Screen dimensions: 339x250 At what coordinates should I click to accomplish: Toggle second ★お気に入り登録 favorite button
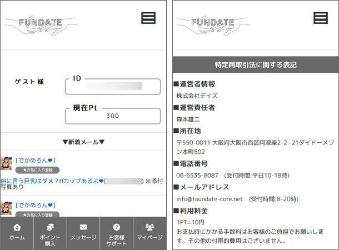tap(37, 214)
